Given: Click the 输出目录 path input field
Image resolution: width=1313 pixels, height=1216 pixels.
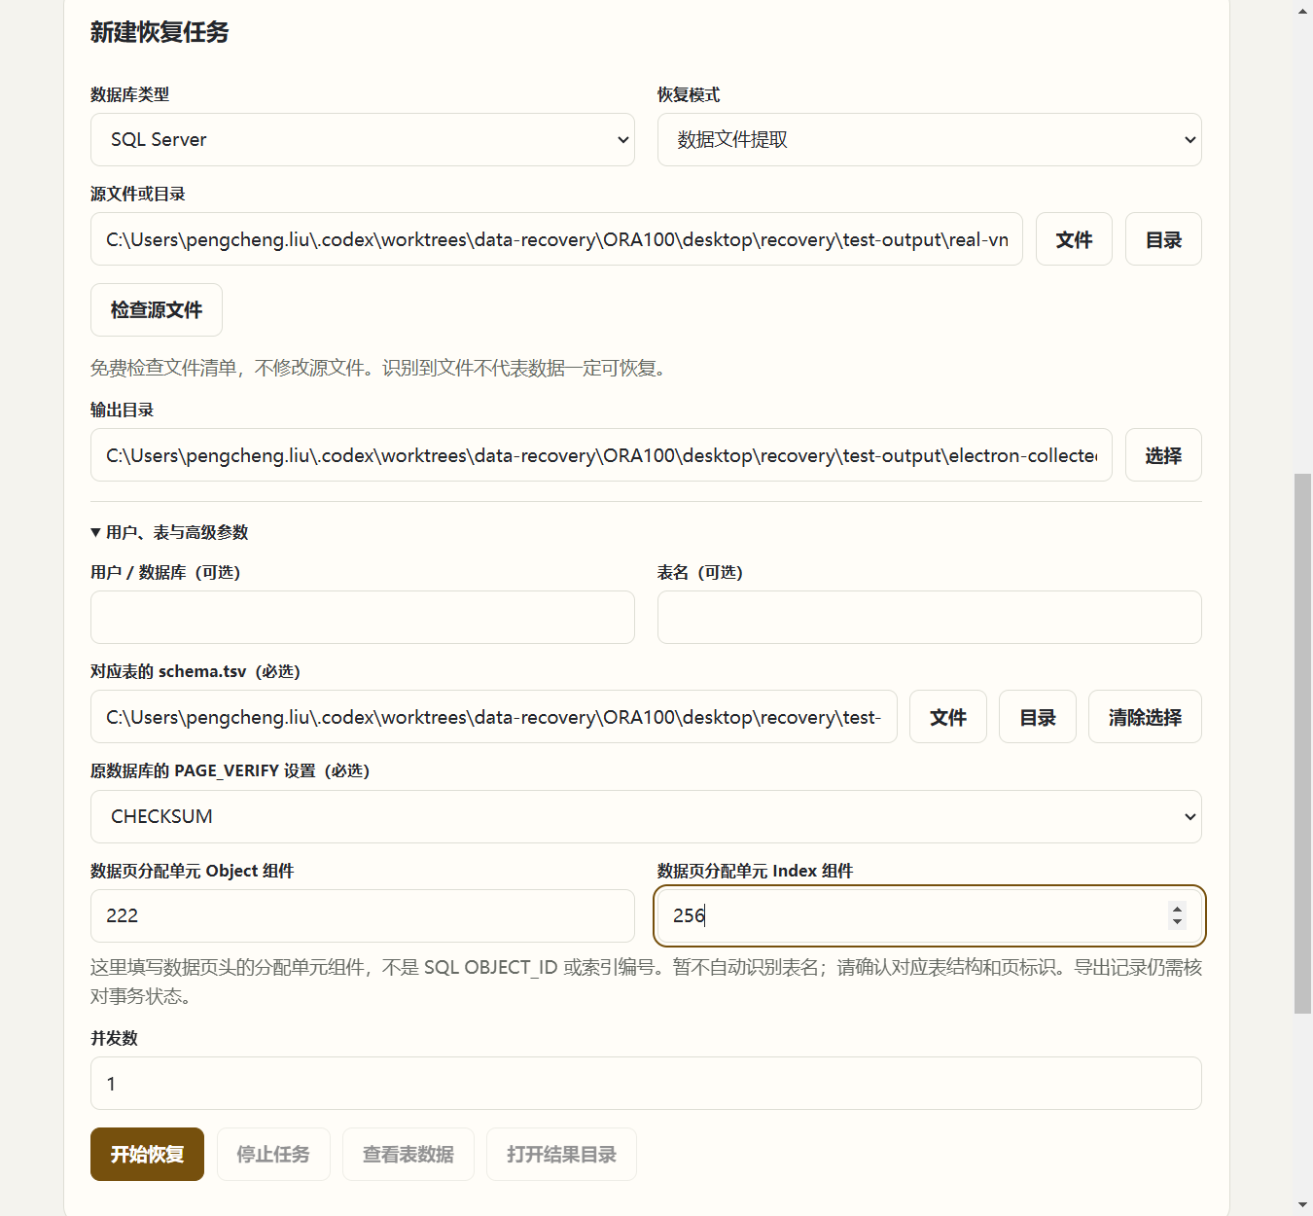Looking at the screenshot, I should coord(601,455).
